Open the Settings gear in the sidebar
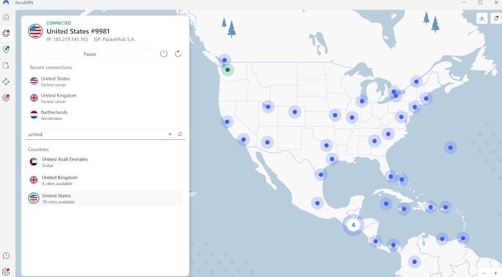Image resolution: width=502 pixels, height=277 pixels. [x=6, y=272]
